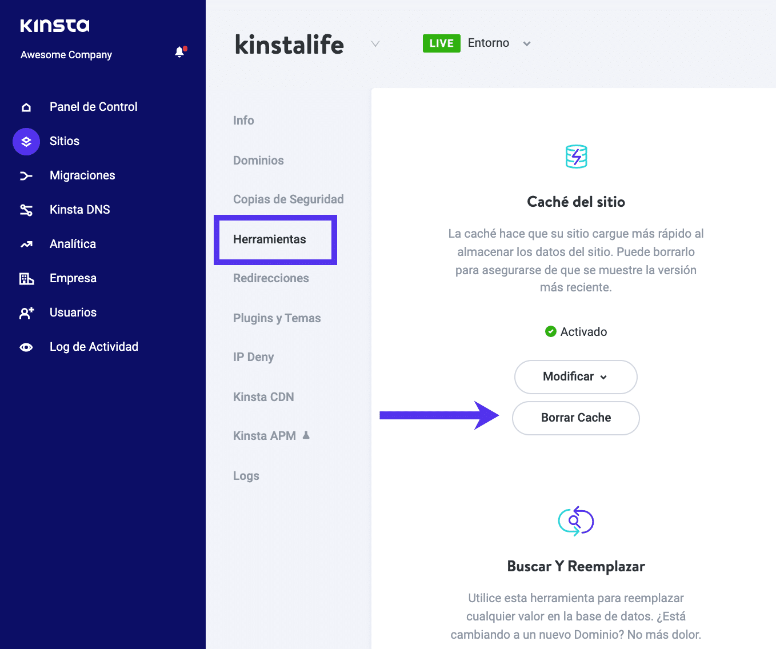
Task: Click the LIVE environment badge
Action: coord(441,43)
